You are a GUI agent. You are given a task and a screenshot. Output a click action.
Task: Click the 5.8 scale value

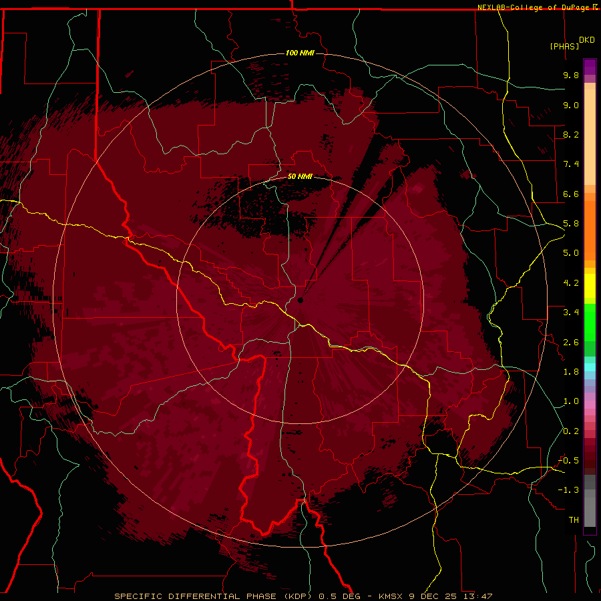pos(571,224)
